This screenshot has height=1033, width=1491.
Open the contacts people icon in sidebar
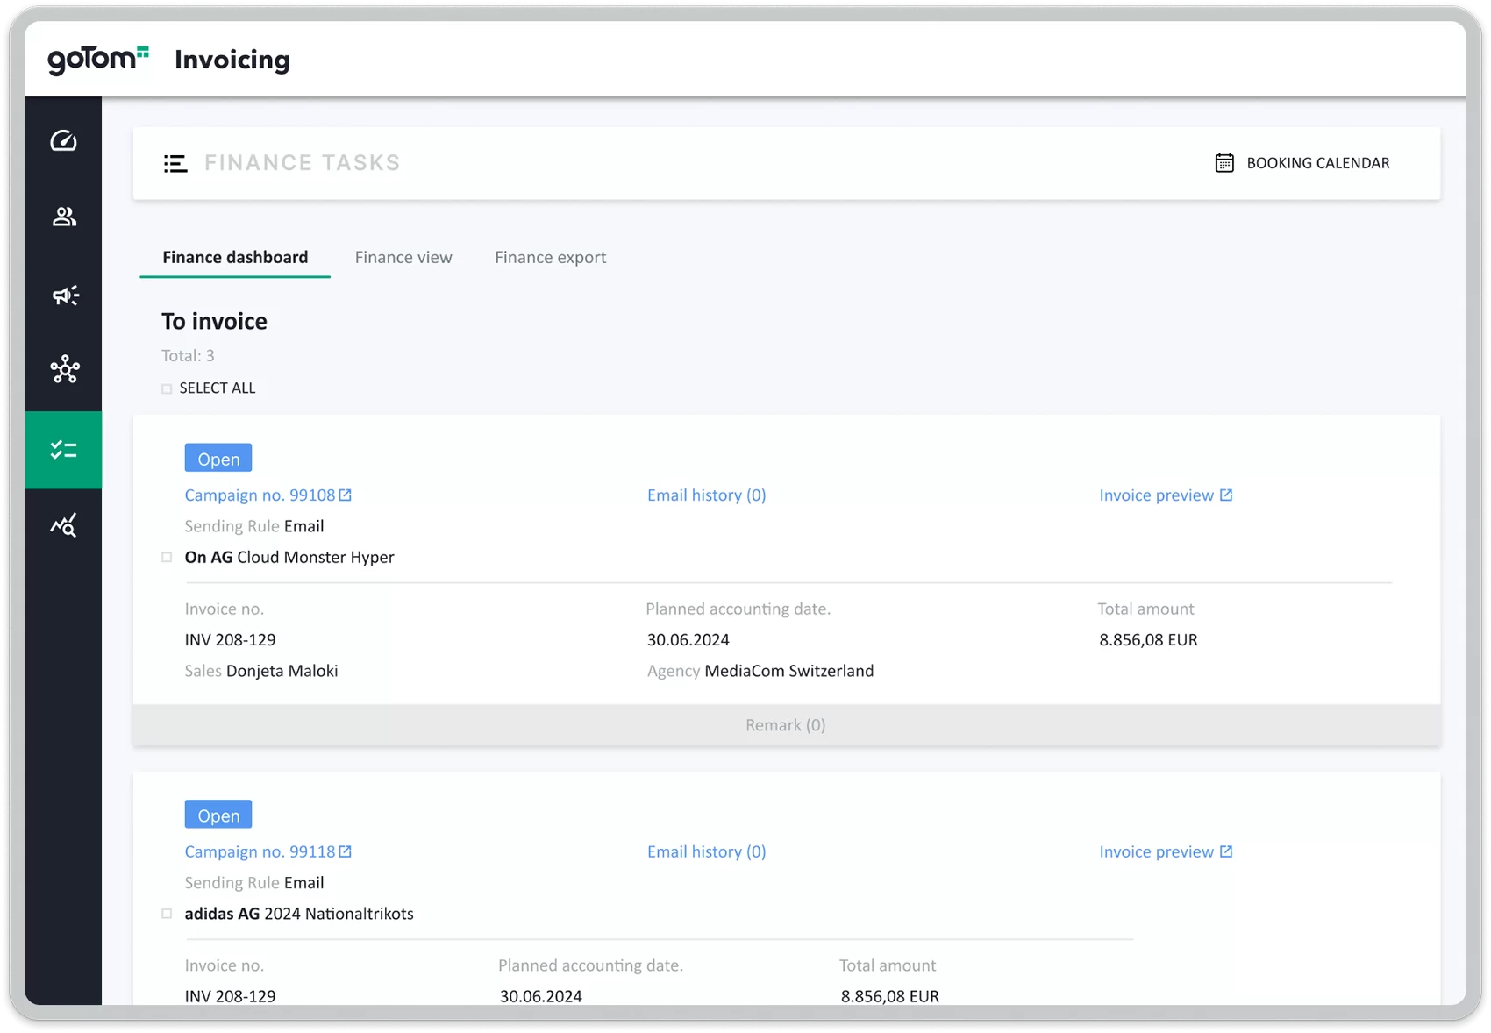click(63, 217)
